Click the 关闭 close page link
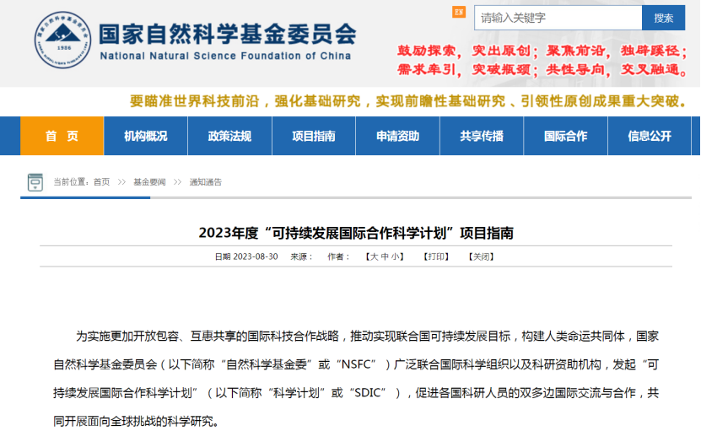 pos(481,256)
